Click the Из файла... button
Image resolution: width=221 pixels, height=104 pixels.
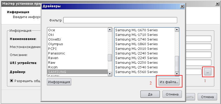tap(169, 82)
